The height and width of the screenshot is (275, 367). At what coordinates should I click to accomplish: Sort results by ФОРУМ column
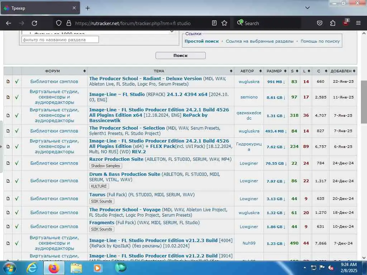(54, 71)
